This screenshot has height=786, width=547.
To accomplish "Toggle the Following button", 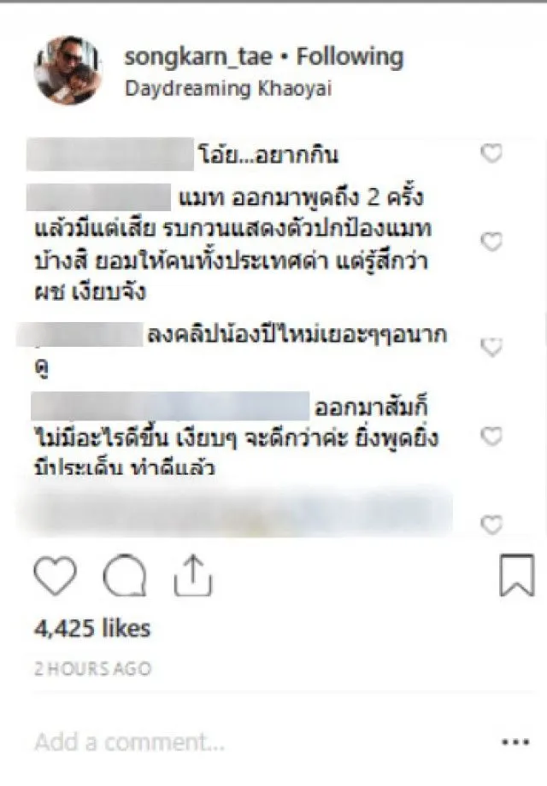I will click(x=350, y=56).
